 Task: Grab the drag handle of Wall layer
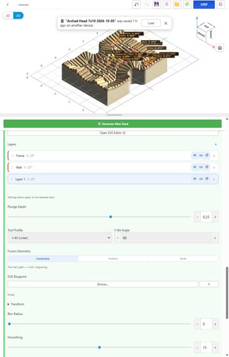(12, 168)
